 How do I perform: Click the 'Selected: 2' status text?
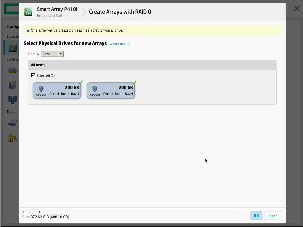(31, 213)
